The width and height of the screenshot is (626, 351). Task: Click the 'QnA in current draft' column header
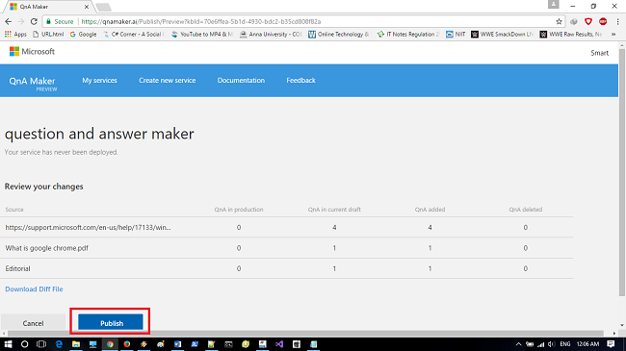click(x=334, y=210)
